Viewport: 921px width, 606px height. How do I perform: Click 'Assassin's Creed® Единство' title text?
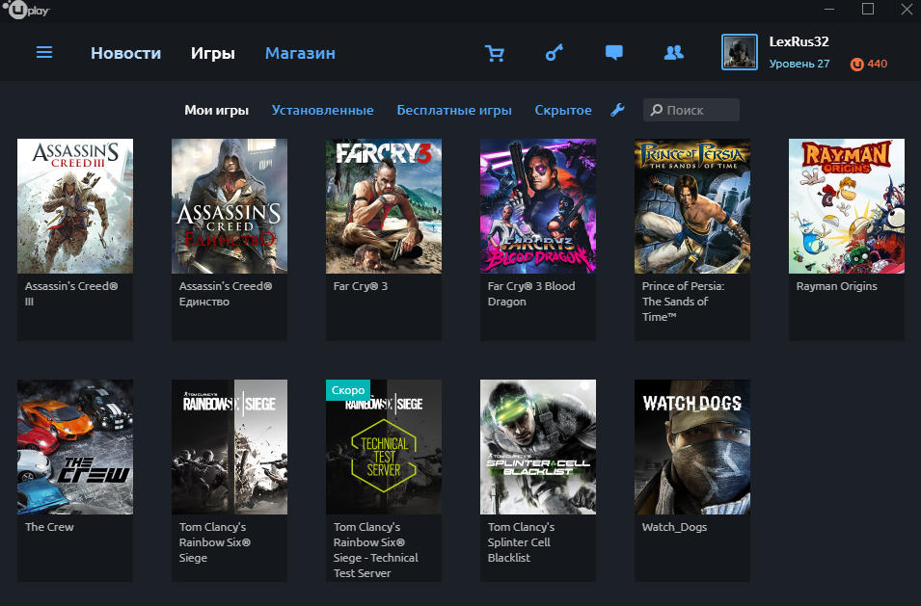(x=226, y=294)
